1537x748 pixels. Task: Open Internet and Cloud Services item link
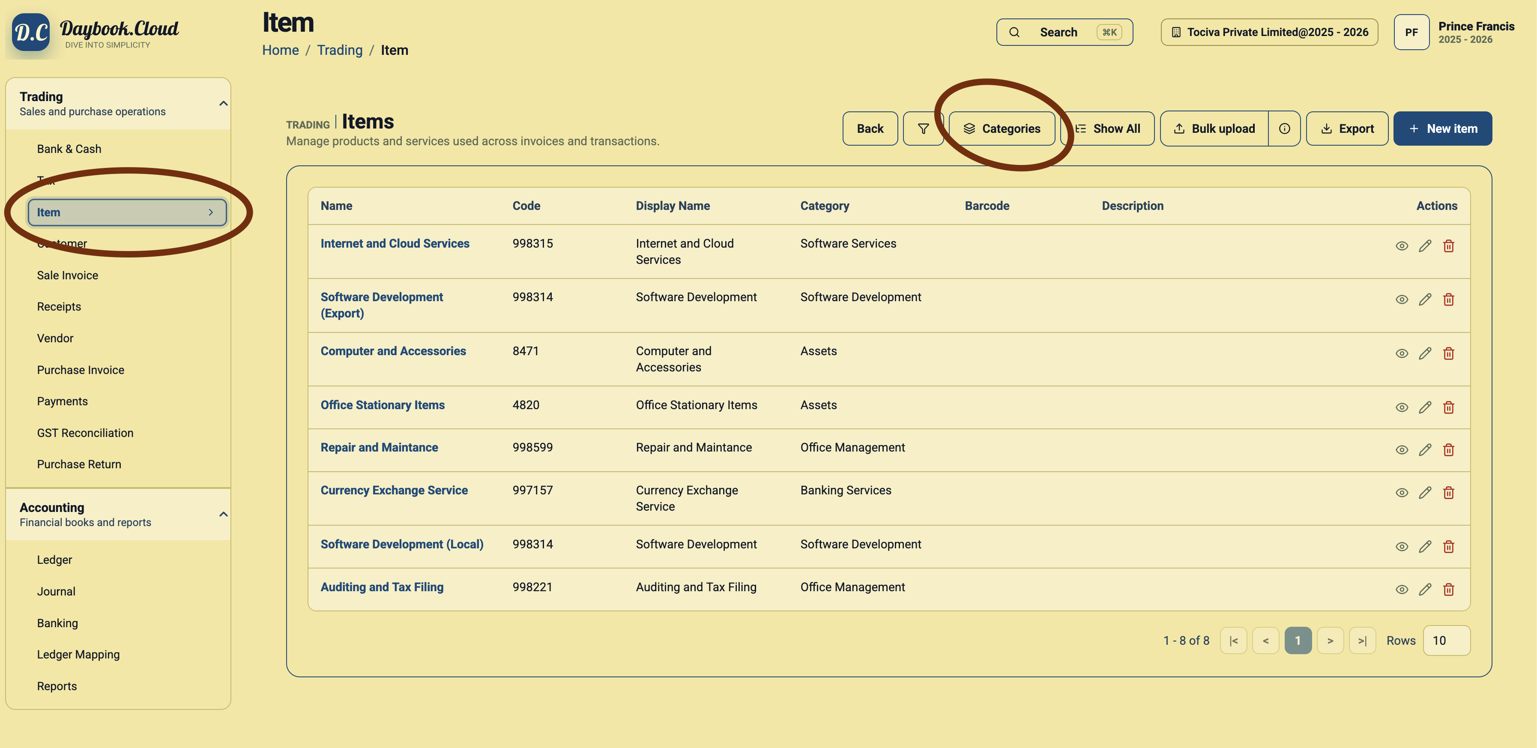click(x=395, y=243)
